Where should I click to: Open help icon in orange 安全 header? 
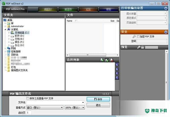point(166,32)
